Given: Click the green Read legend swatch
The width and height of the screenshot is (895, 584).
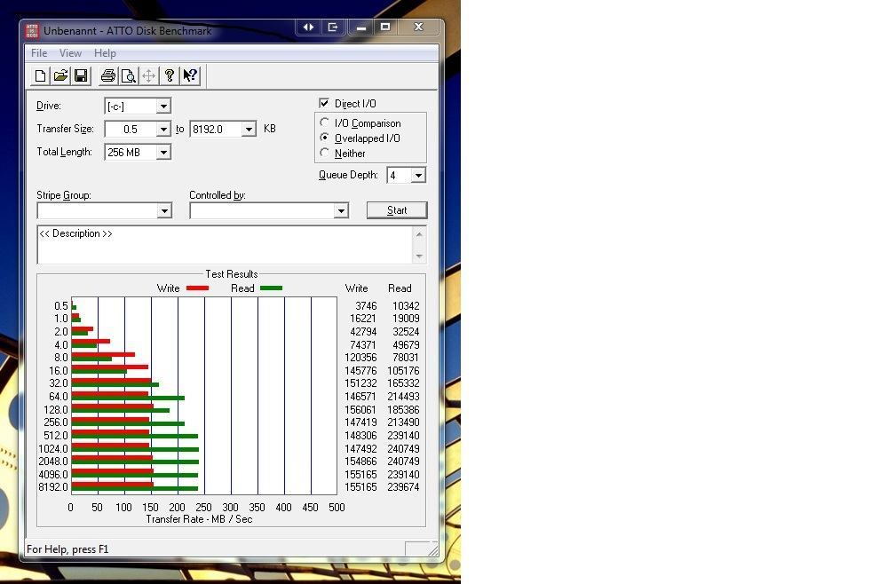Looking at the screenshot, I should pos(271,288).
